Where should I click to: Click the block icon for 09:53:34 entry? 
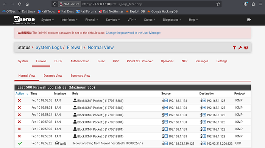tap(19, 115)
